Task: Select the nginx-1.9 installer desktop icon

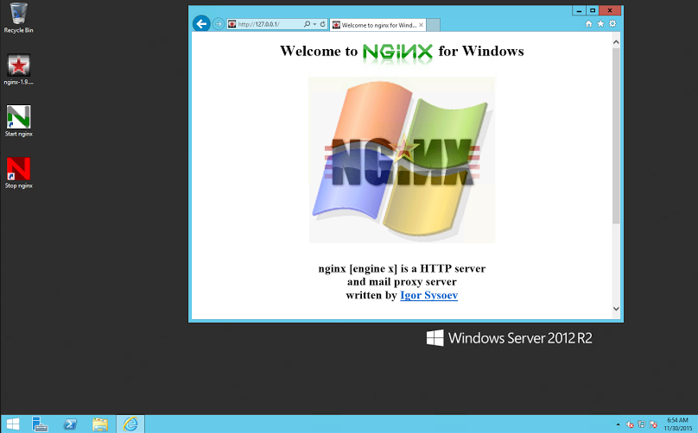Action: point(18,69)
